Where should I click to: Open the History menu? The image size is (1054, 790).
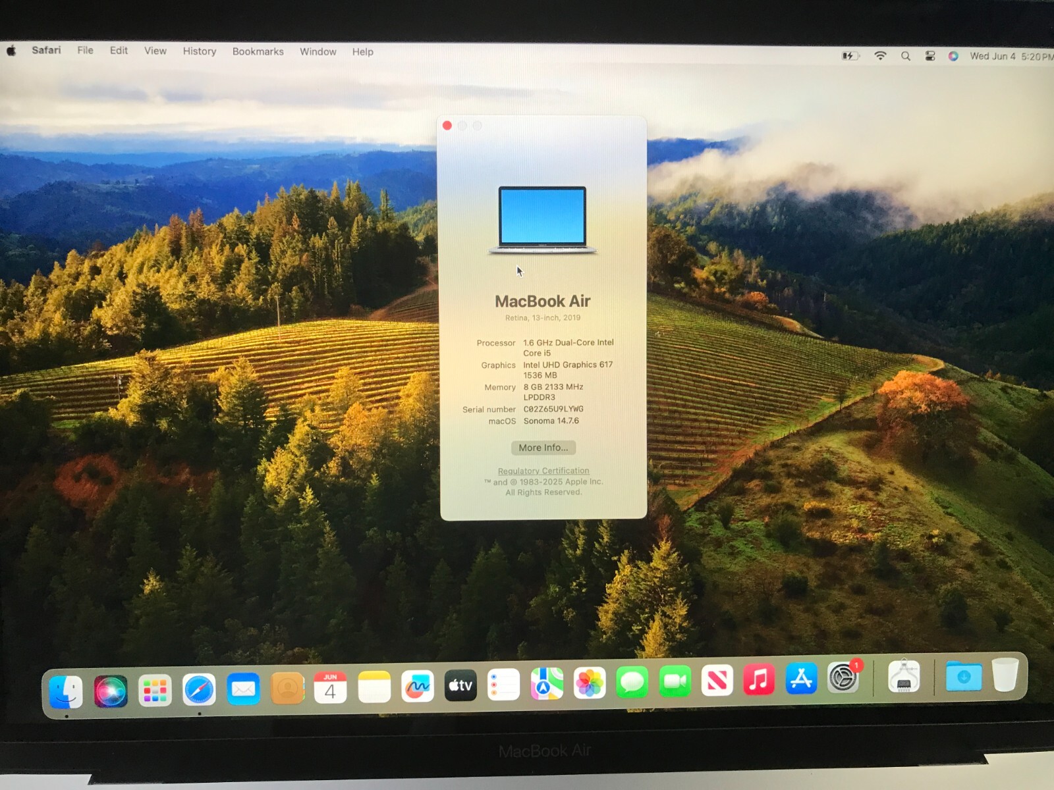click(x=200, y=51)
